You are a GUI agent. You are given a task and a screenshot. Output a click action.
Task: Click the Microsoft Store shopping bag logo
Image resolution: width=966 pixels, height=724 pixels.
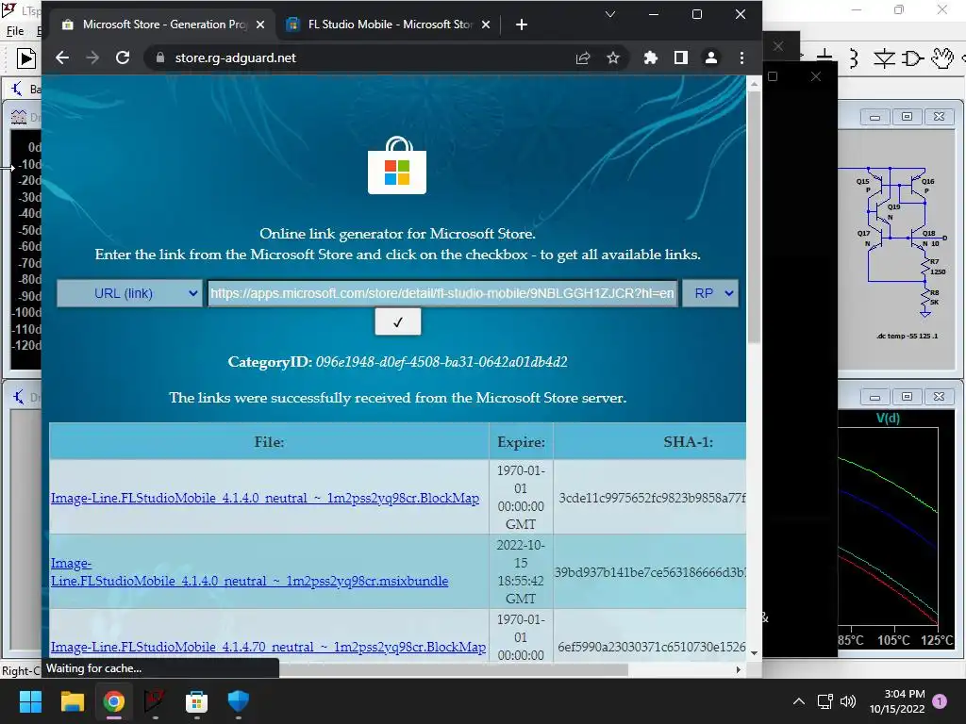click(x=397, y=166)
